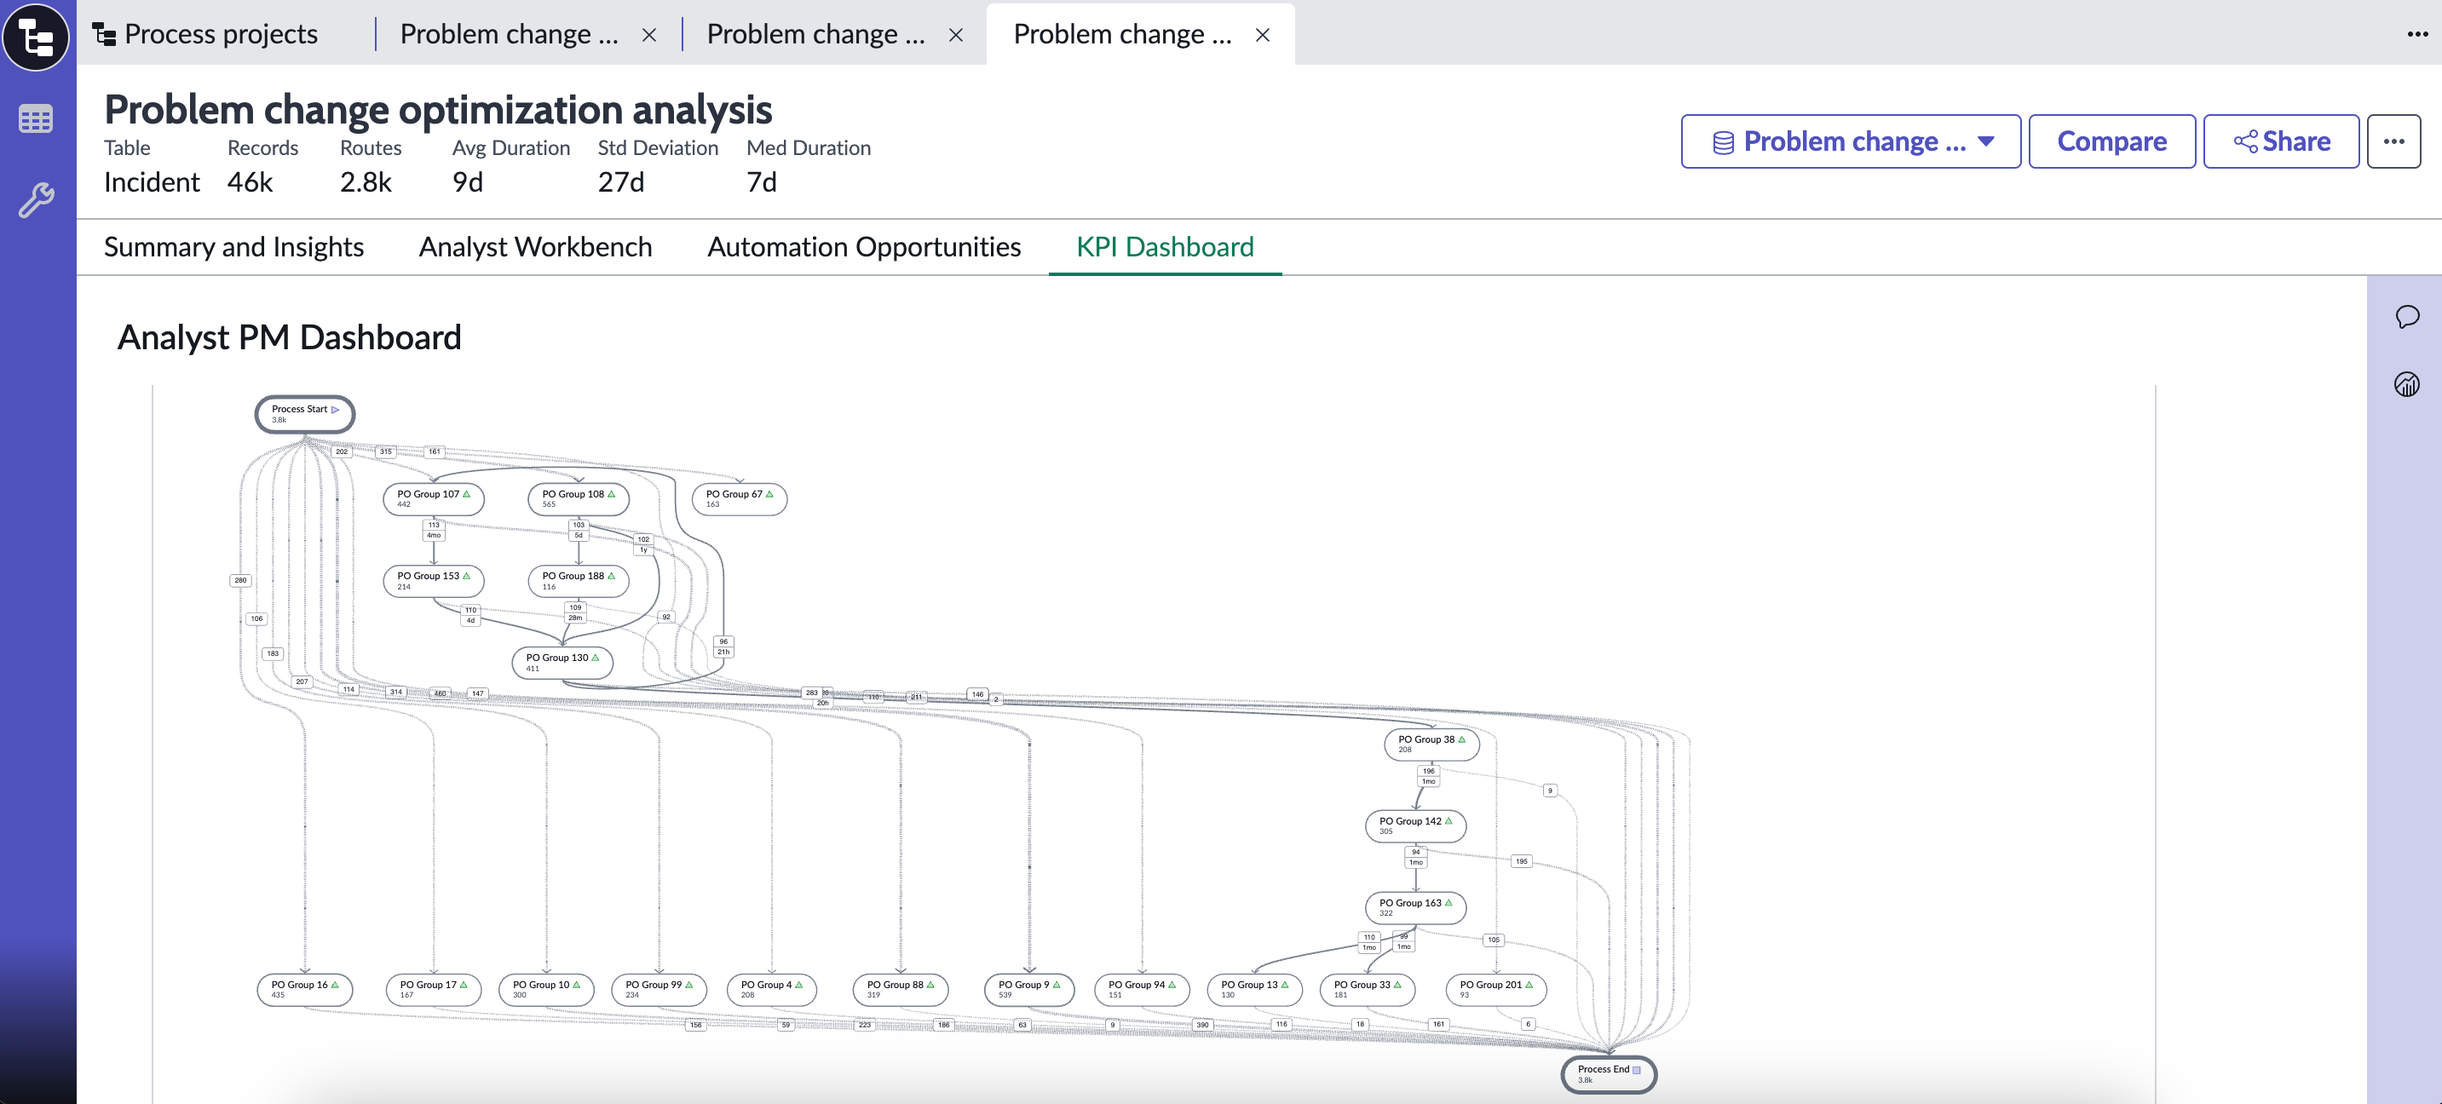2442x1104 pixels.
Task: Select the PO Group 10 node
Action: [x=546, y=989]
